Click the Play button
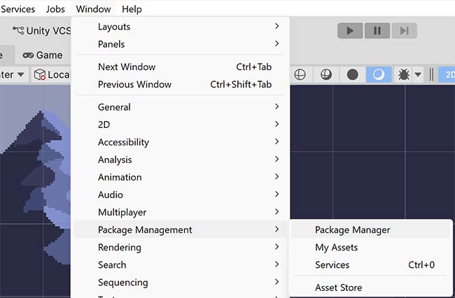The width and height of the screenshot is (455, 298). [350, 31]
